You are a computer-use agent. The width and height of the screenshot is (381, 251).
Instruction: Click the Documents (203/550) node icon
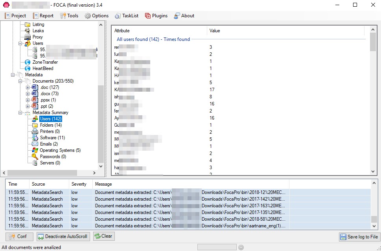click(28, 81)
